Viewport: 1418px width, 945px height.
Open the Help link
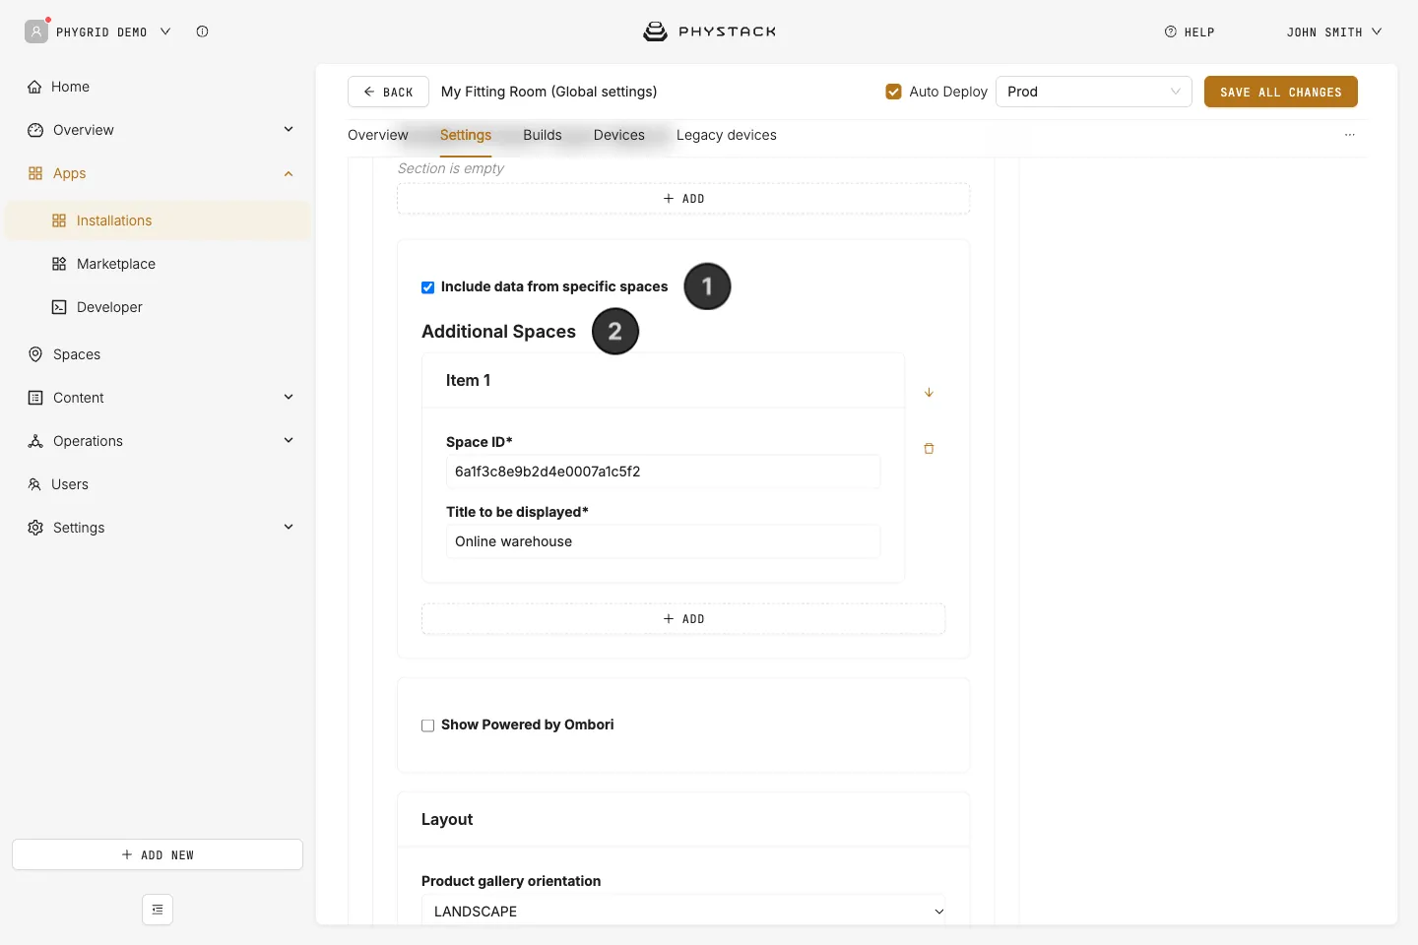pos(1190,31)
